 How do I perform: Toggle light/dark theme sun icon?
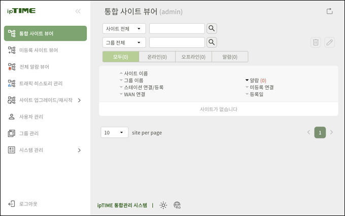(163, 205)
